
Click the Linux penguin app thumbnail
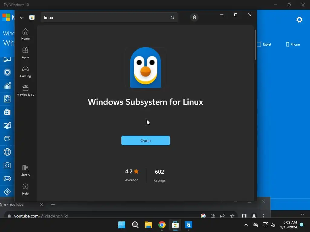[x=146, y=67]
